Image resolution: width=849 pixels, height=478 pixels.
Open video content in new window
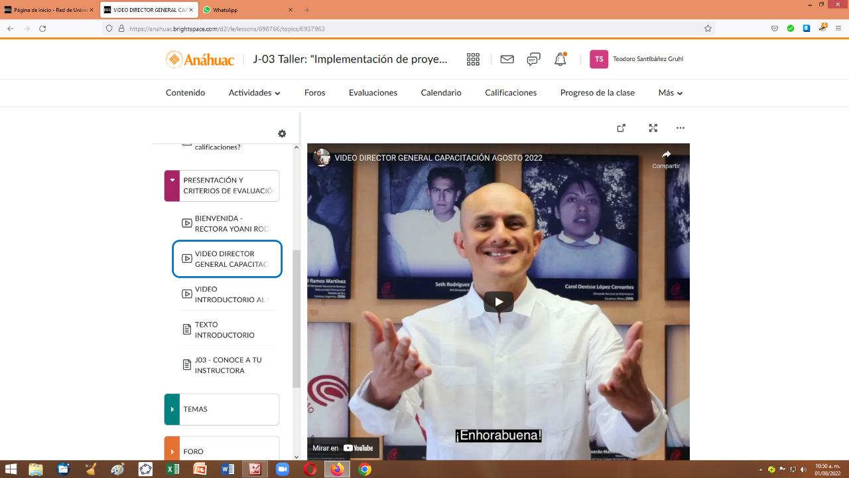tap(621, 128)
